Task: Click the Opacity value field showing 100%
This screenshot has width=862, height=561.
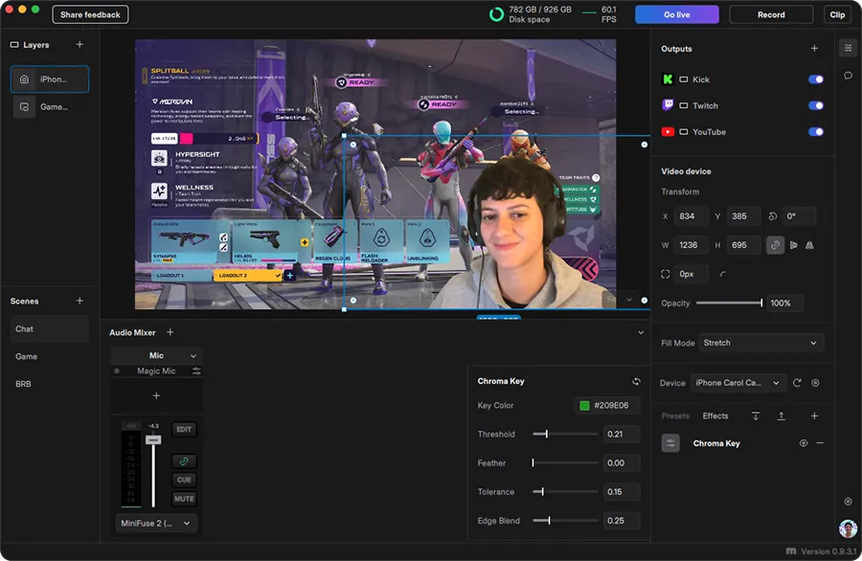Action: [x=784, y=303]
